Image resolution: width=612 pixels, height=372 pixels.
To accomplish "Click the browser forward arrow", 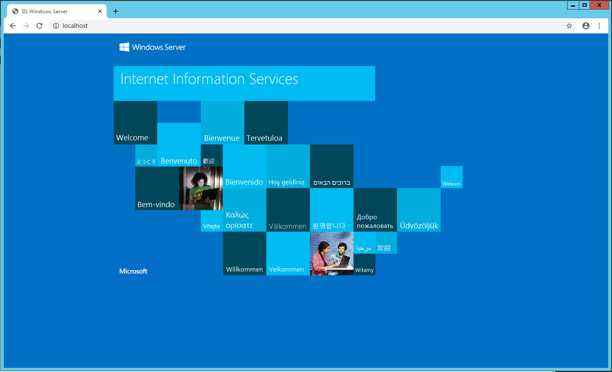I will point(26,26).
